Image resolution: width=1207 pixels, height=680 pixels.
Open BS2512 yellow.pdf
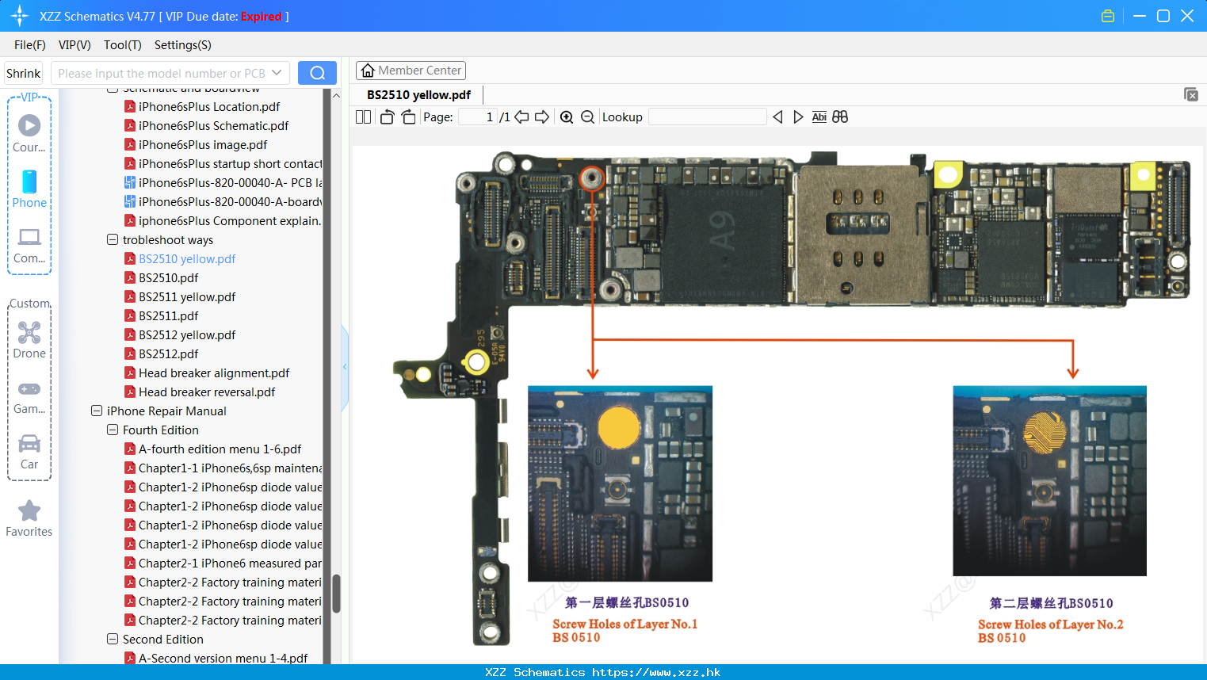[187, 334]
